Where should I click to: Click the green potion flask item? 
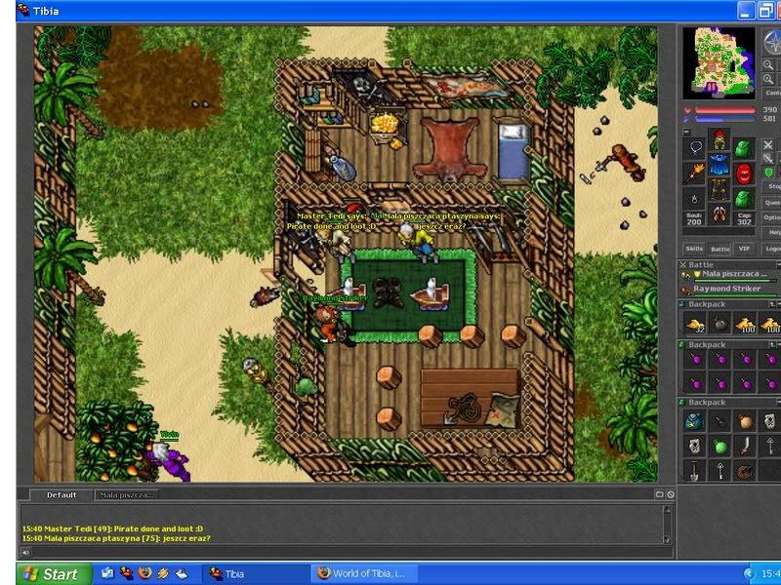tap(719, 447)
